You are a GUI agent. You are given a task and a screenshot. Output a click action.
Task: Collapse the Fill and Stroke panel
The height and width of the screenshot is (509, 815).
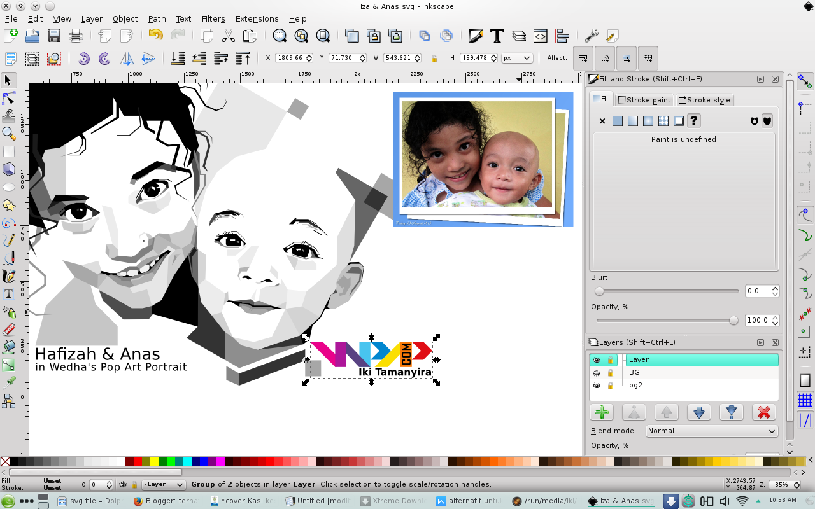[x=760, y=80]
